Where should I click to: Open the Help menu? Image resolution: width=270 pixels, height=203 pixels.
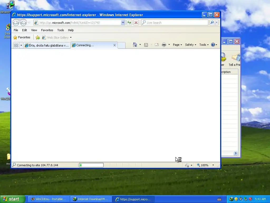[71, 30]
